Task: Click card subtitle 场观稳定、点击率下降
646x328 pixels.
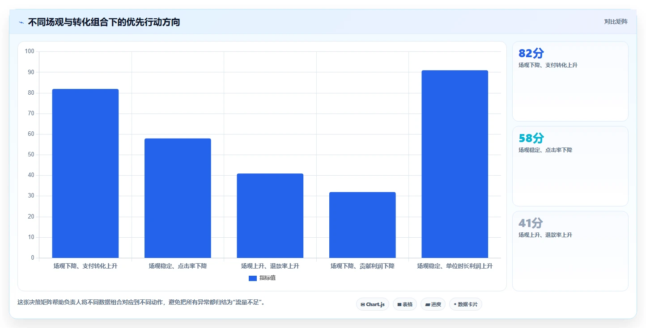Action: pos(545,150)
